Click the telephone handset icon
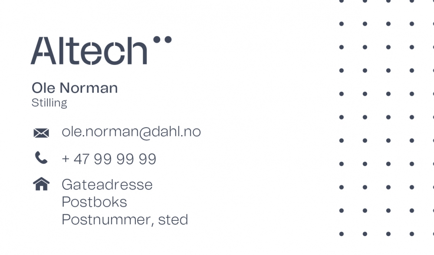 coord(41,158)
